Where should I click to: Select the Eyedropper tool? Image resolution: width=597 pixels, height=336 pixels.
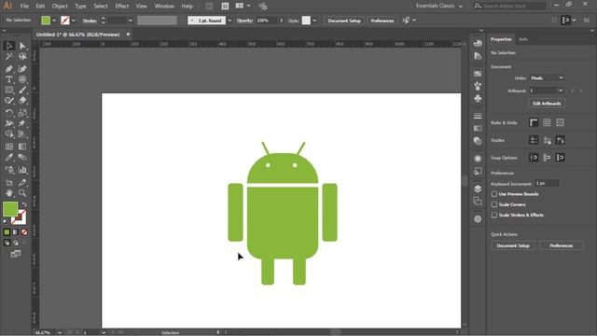tap(9, 158)
